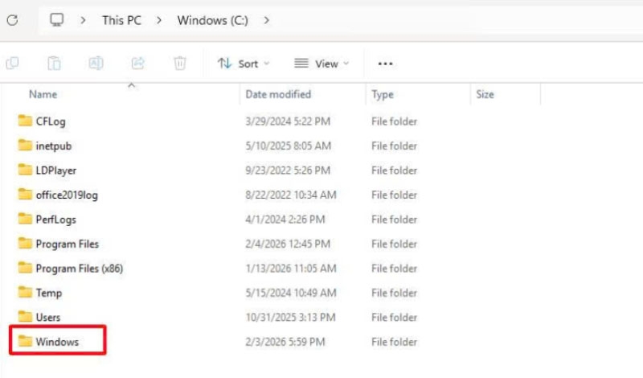Select the Program Files folder name
Viewport: 643px width, 378px height.
click(x=68, y=244)
